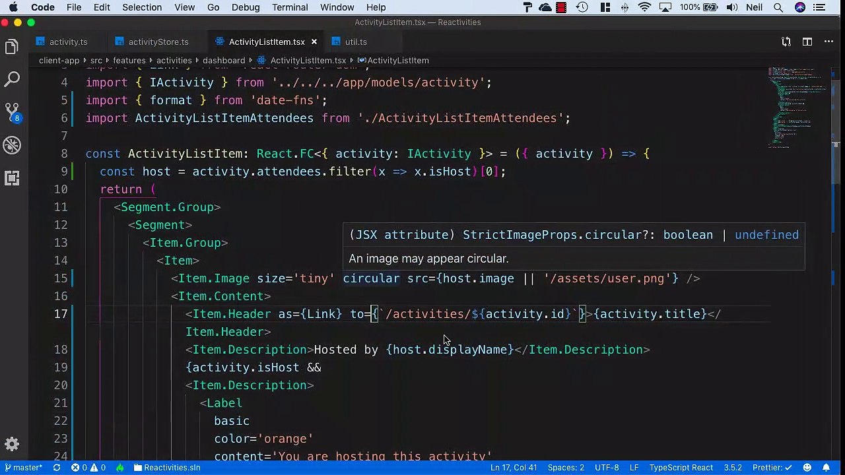Click the Reactivities.sln status item
This screenshot has width=845, height=475.
coord(167,468)
